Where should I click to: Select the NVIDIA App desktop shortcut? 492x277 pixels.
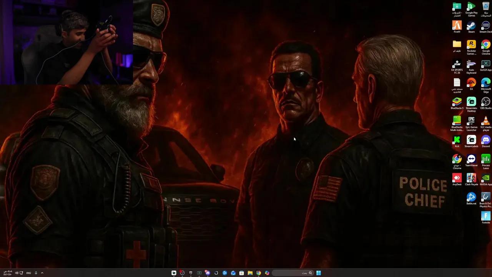486,179
